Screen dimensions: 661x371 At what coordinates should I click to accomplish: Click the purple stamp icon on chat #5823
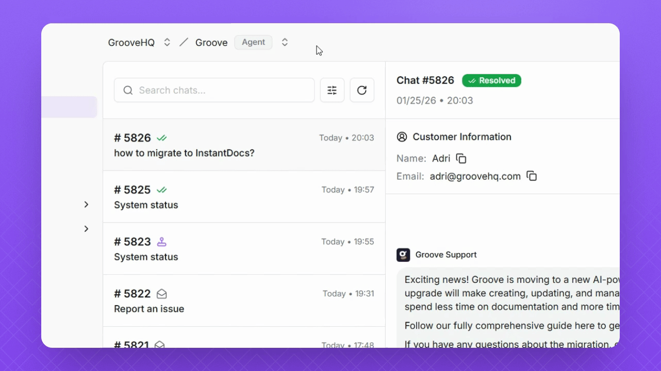pos(162,242)
